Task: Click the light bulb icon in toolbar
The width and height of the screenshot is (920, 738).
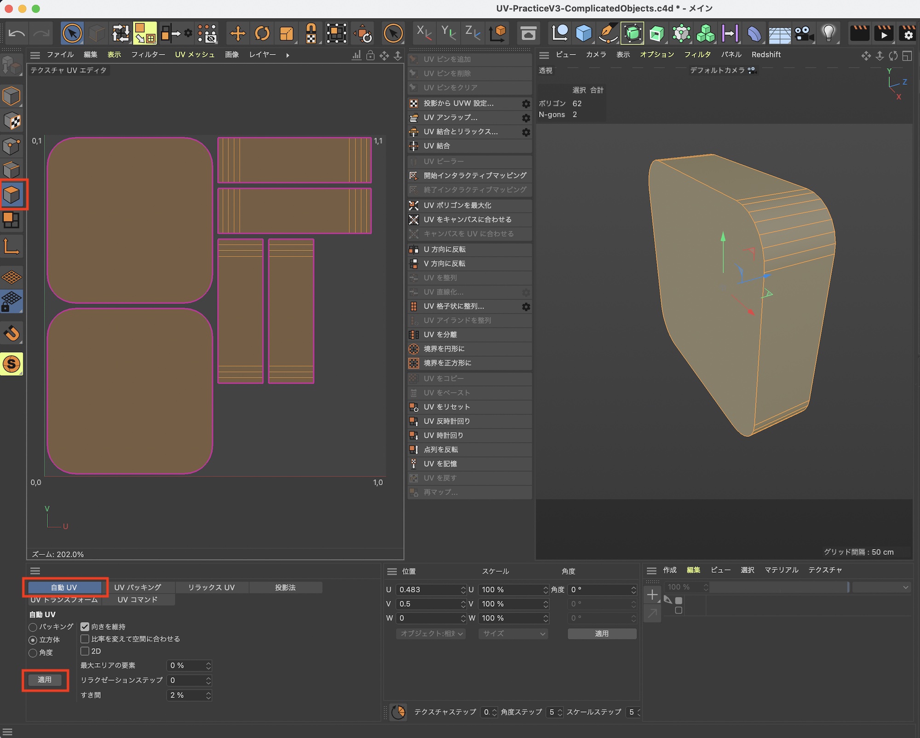Action: [x=828, y=33]
